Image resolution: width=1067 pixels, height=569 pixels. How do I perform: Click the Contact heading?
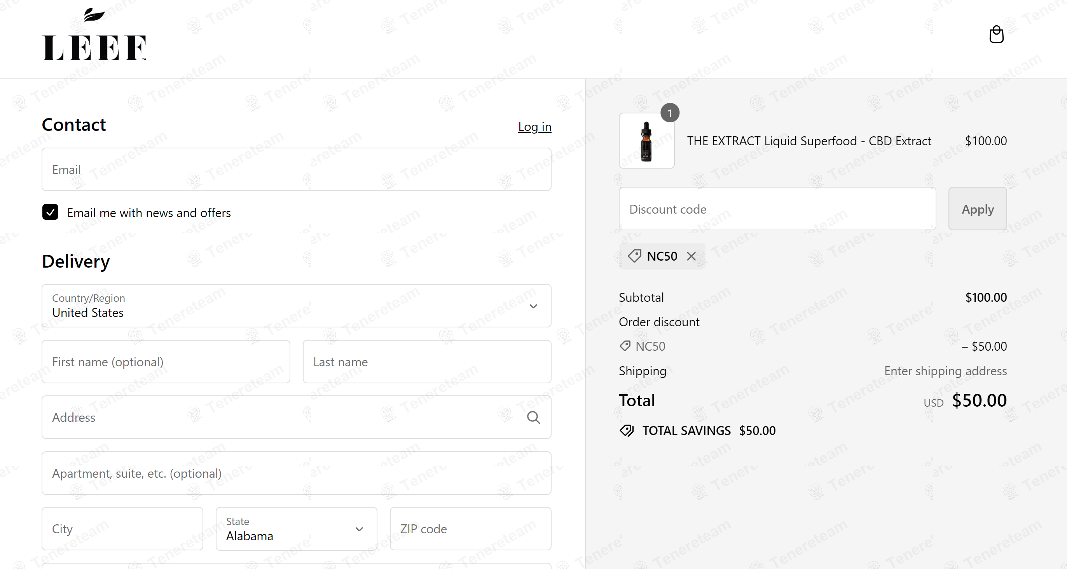pos(74,125)
